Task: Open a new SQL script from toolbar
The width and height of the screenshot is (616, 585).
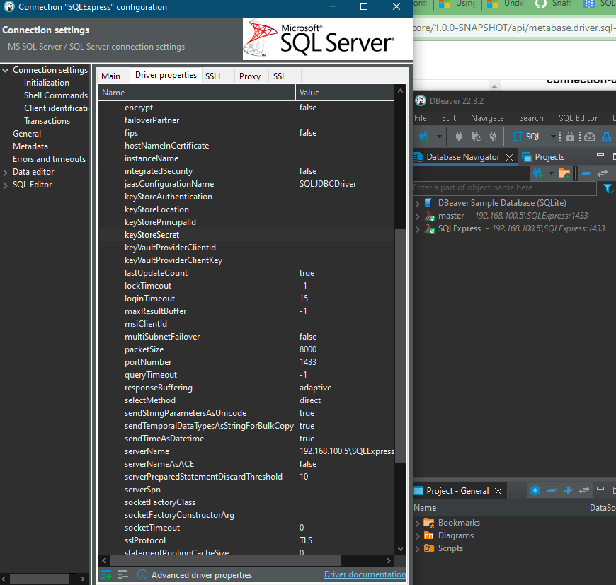Action: [527, 137]
